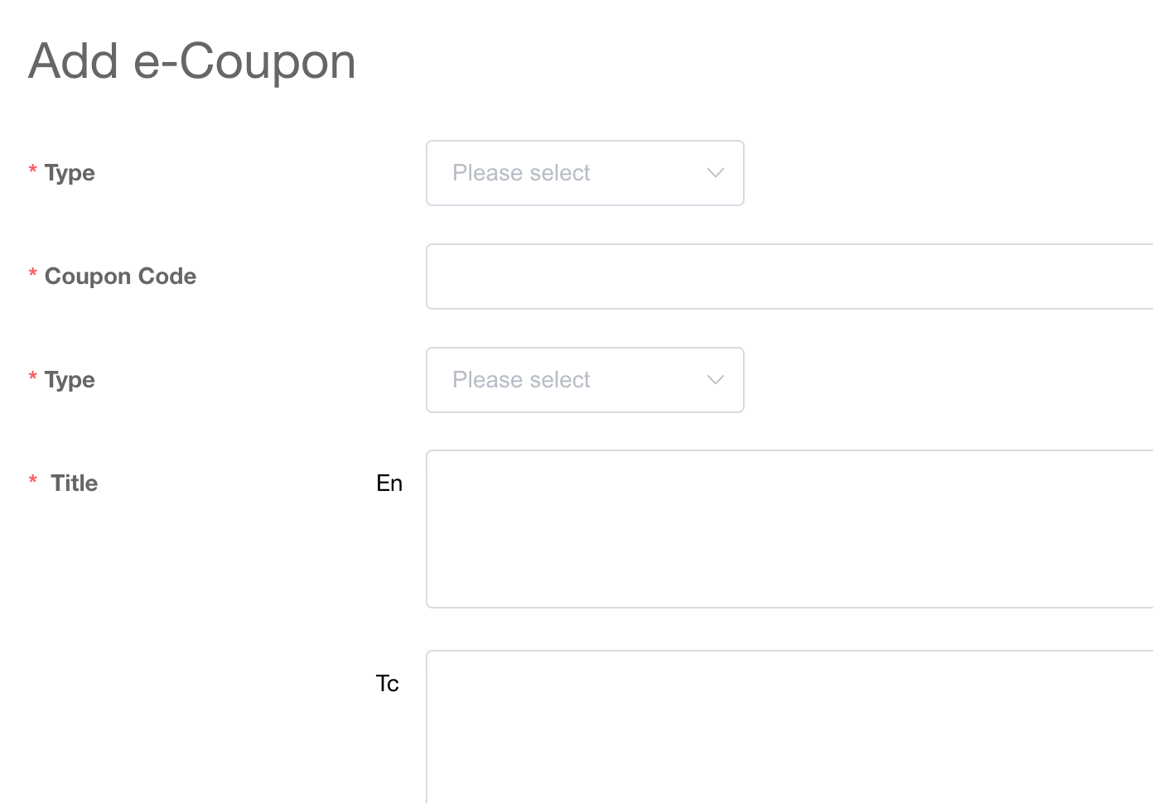Image resolution: width=1153 pixels, height=803 pixels.
Task: Click into the Title En text area
Action: (789, 529)
